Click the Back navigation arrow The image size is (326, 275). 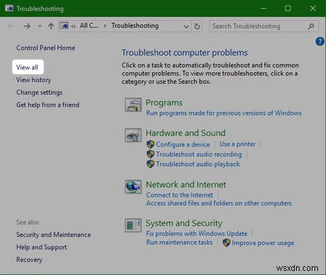(x=11, y=26)
